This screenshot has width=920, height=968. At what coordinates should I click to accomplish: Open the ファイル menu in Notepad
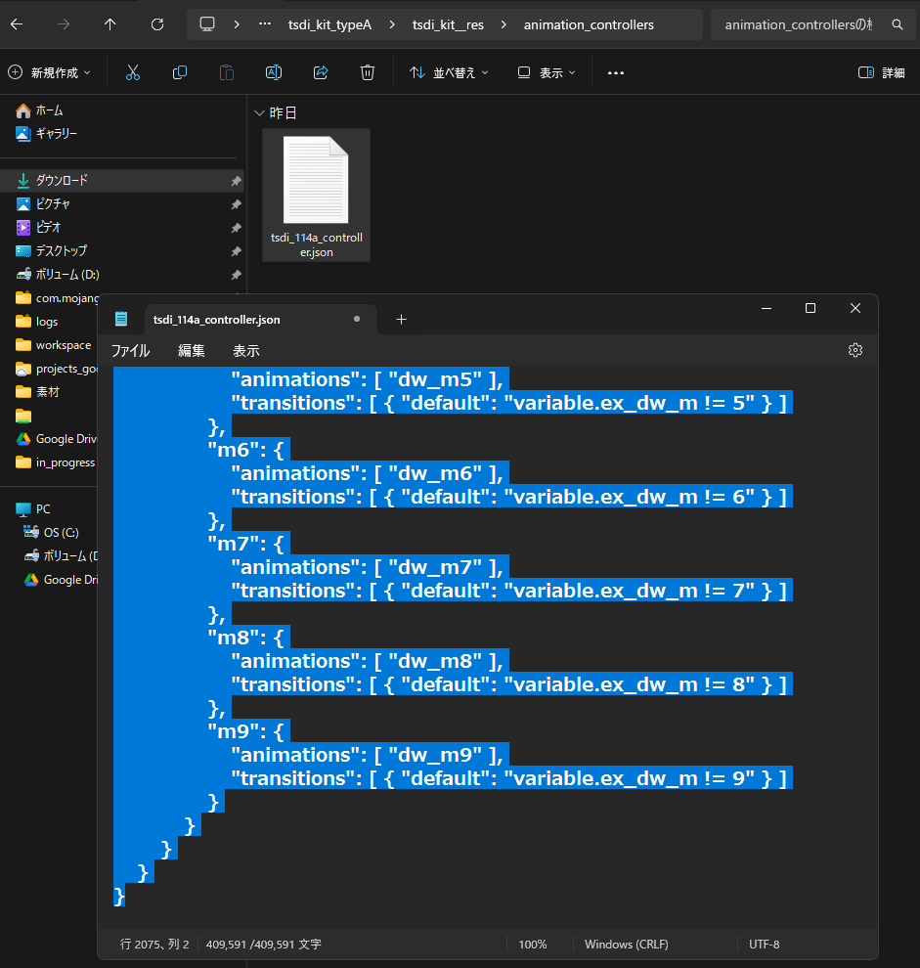click(x=130, y=350)
